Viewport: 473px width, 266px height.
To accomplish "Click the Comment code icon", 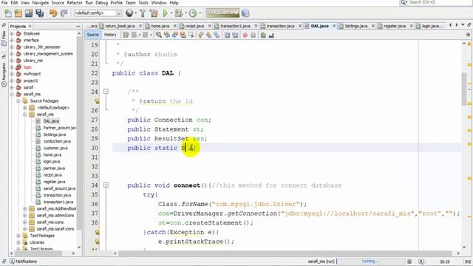I will tap(263, 35).
